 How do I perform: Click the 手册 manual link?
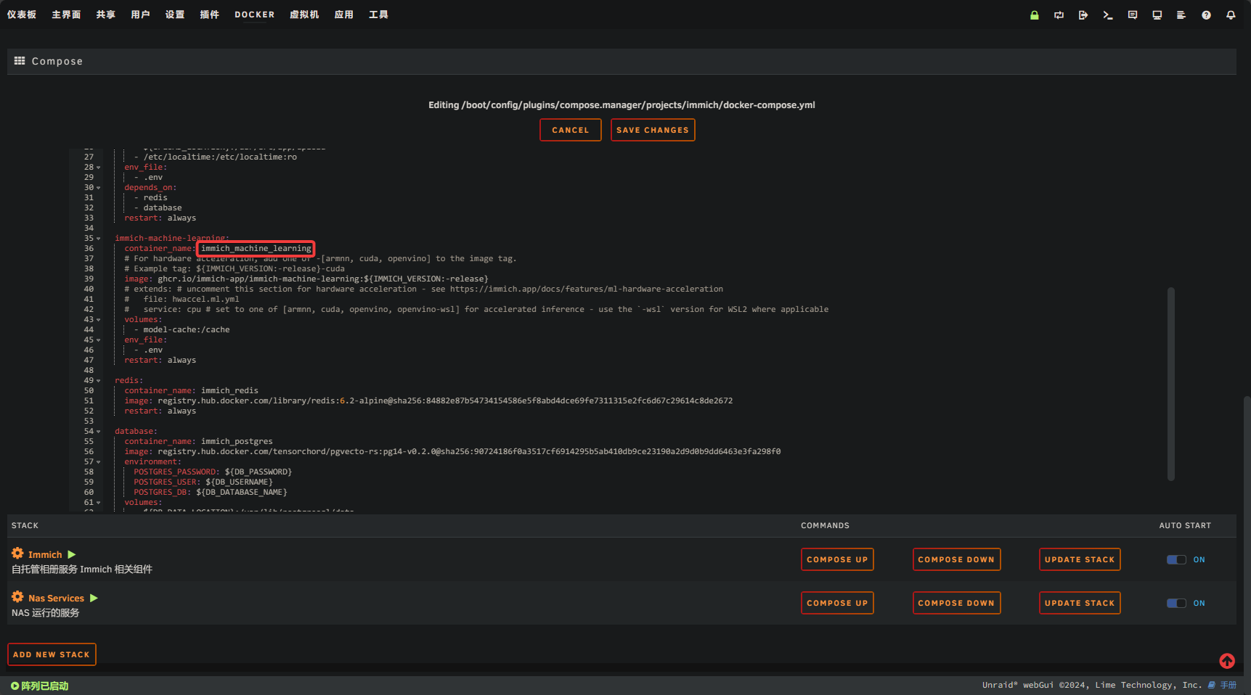click(1228, 685)
